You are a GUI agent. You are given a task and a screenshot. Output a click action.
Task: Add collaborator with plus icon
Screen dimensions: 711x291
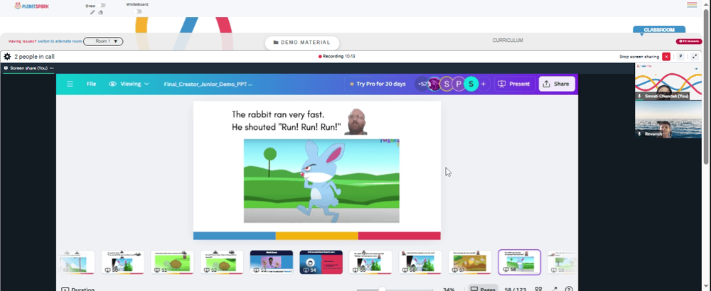click(x=483, y=84)
